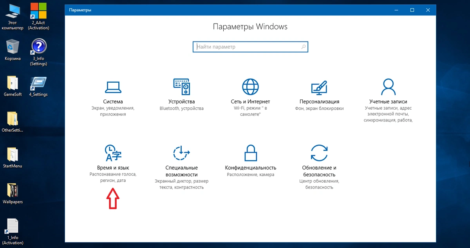Click the Экран, уведомления, приложения description
The width and height of the screenshot is (470, 248).
pos(113,111)
